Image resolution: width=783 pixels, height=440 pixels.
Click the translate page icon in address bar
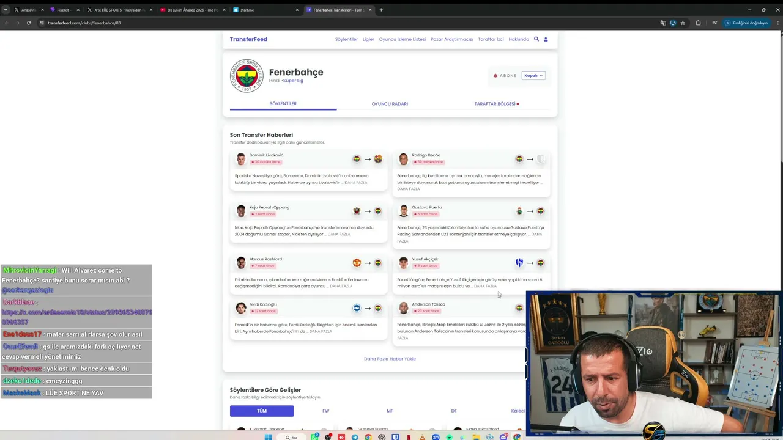pos(663,23)
